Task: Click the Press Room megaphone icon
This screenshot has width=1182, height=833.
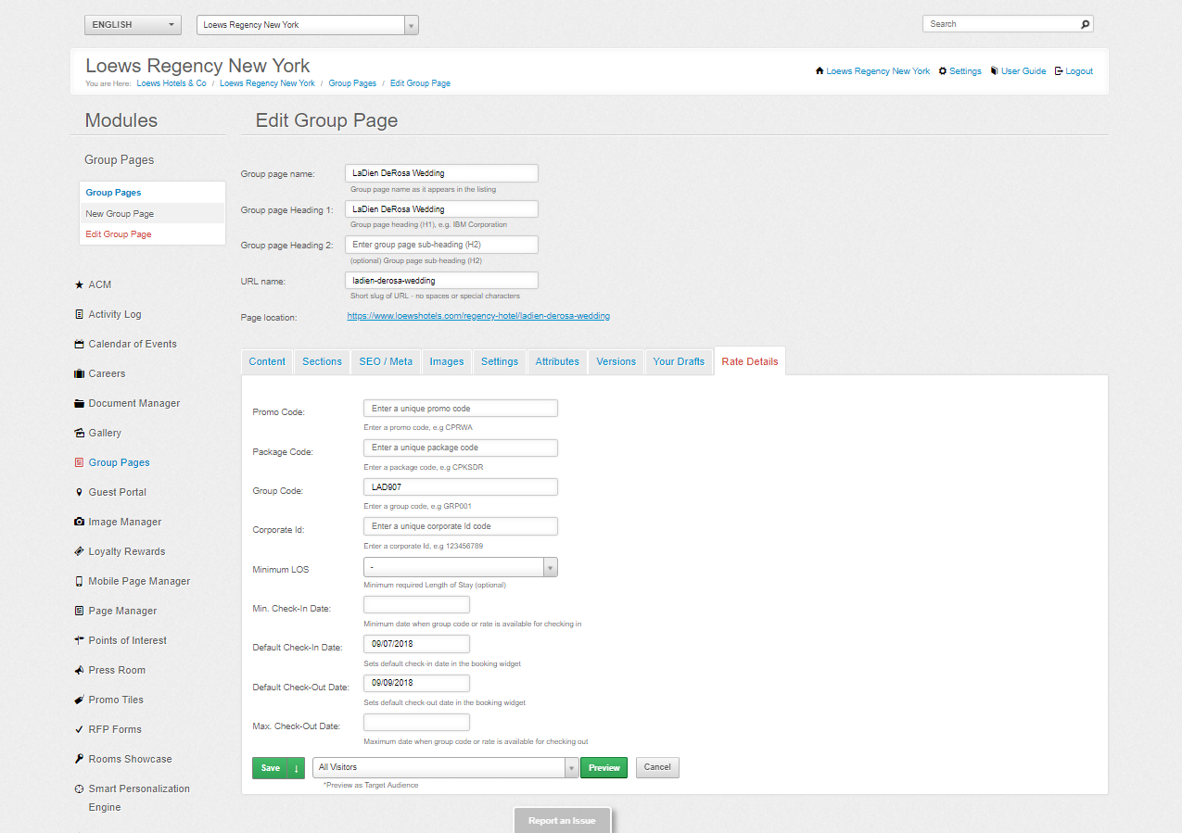Action: (79, 671)
